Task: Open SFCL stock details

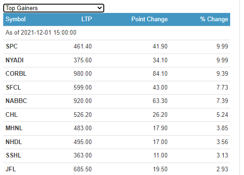Action: (x=13, y=87)
